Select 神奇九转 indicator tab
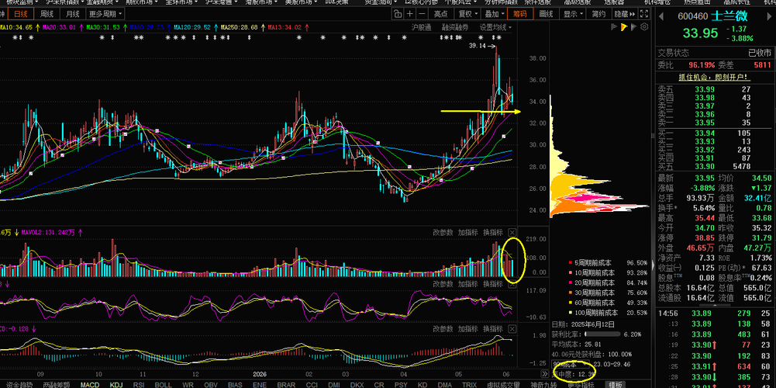776x388 pixels. coord(544,385)
